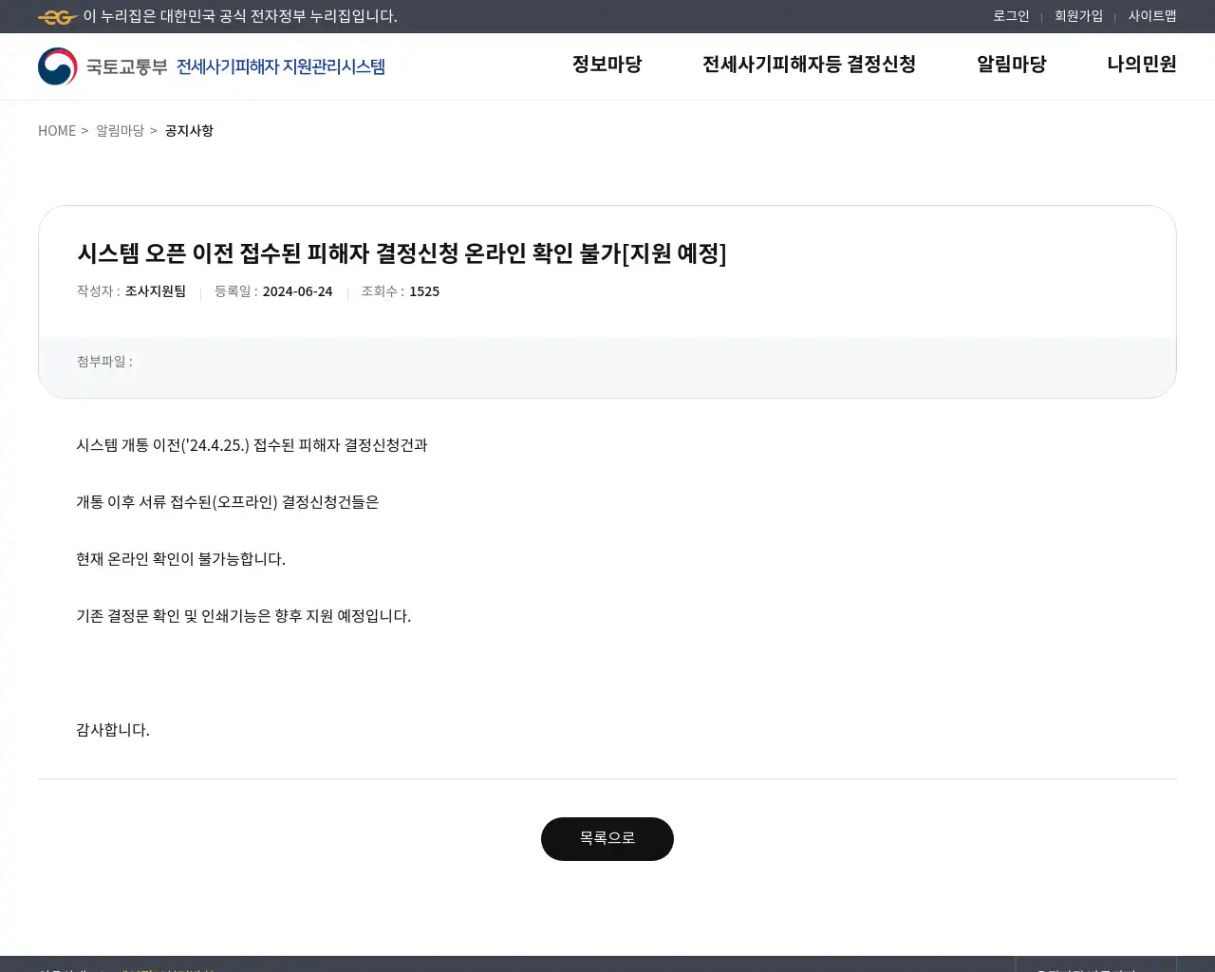Click the line starting 개통 이후 서류

tap(227, 502)
